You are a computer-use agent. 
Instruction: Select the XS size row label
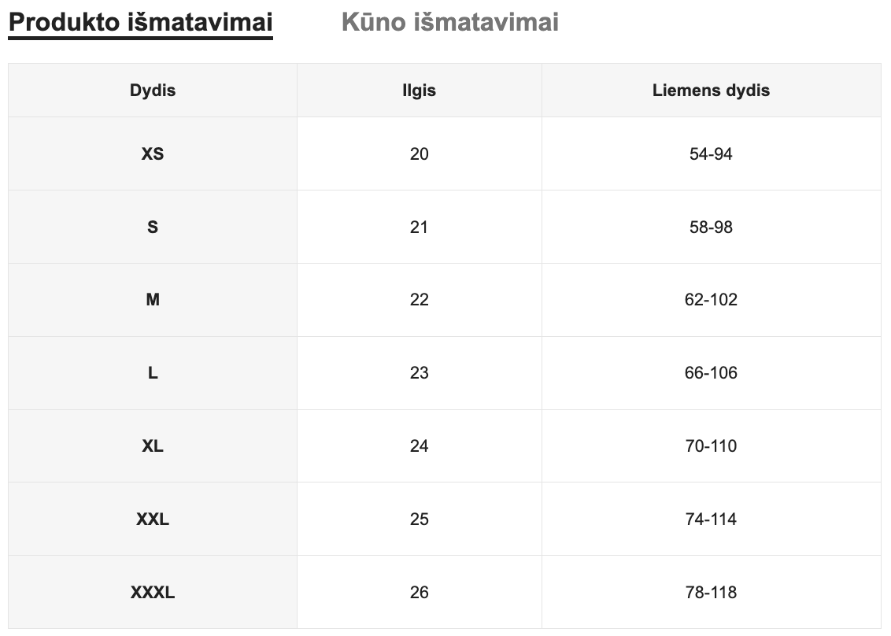[153, 154]
